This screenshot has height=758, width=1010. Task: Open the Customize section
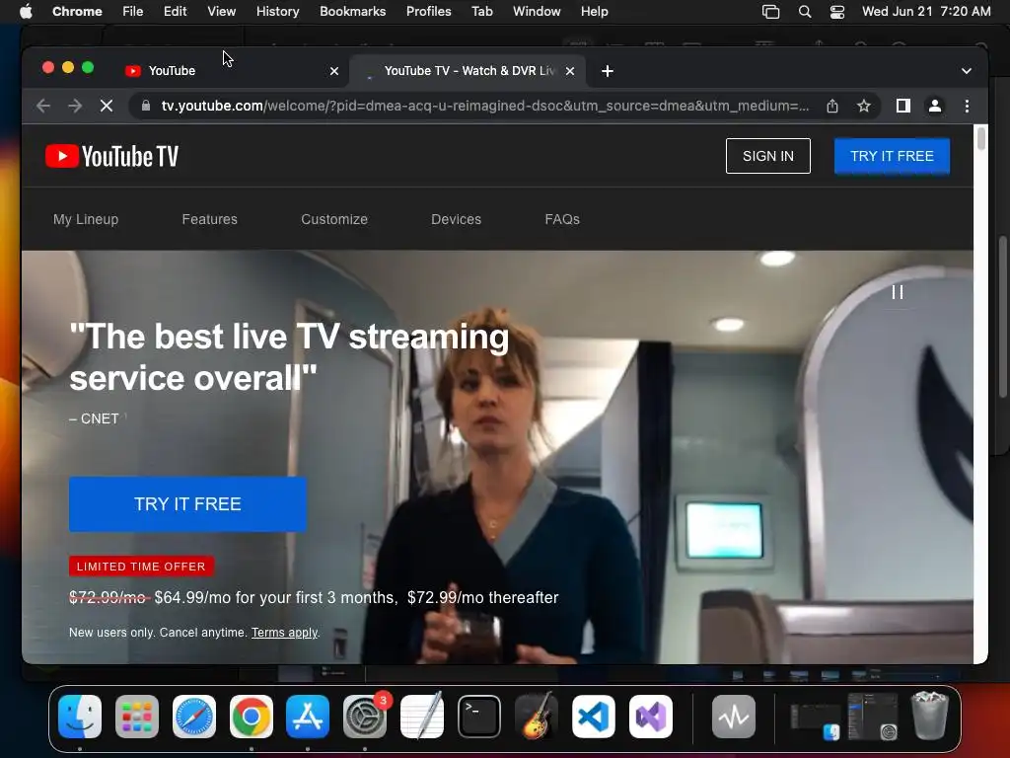point(334,219)
